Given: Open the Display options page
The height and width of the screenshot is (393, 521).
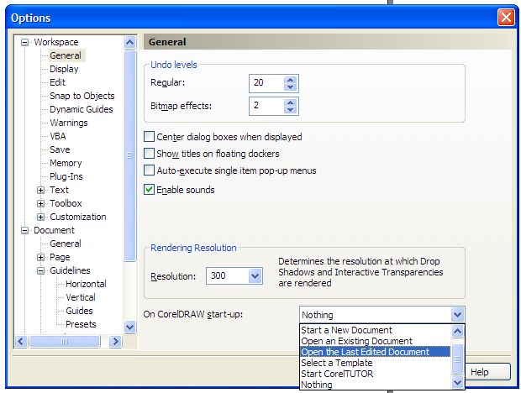Looking at the screenshot, I should click(64, 69).
